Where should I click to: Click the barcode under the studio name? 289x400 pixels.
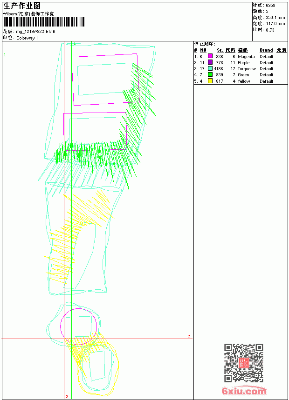[x=44, y=22]
